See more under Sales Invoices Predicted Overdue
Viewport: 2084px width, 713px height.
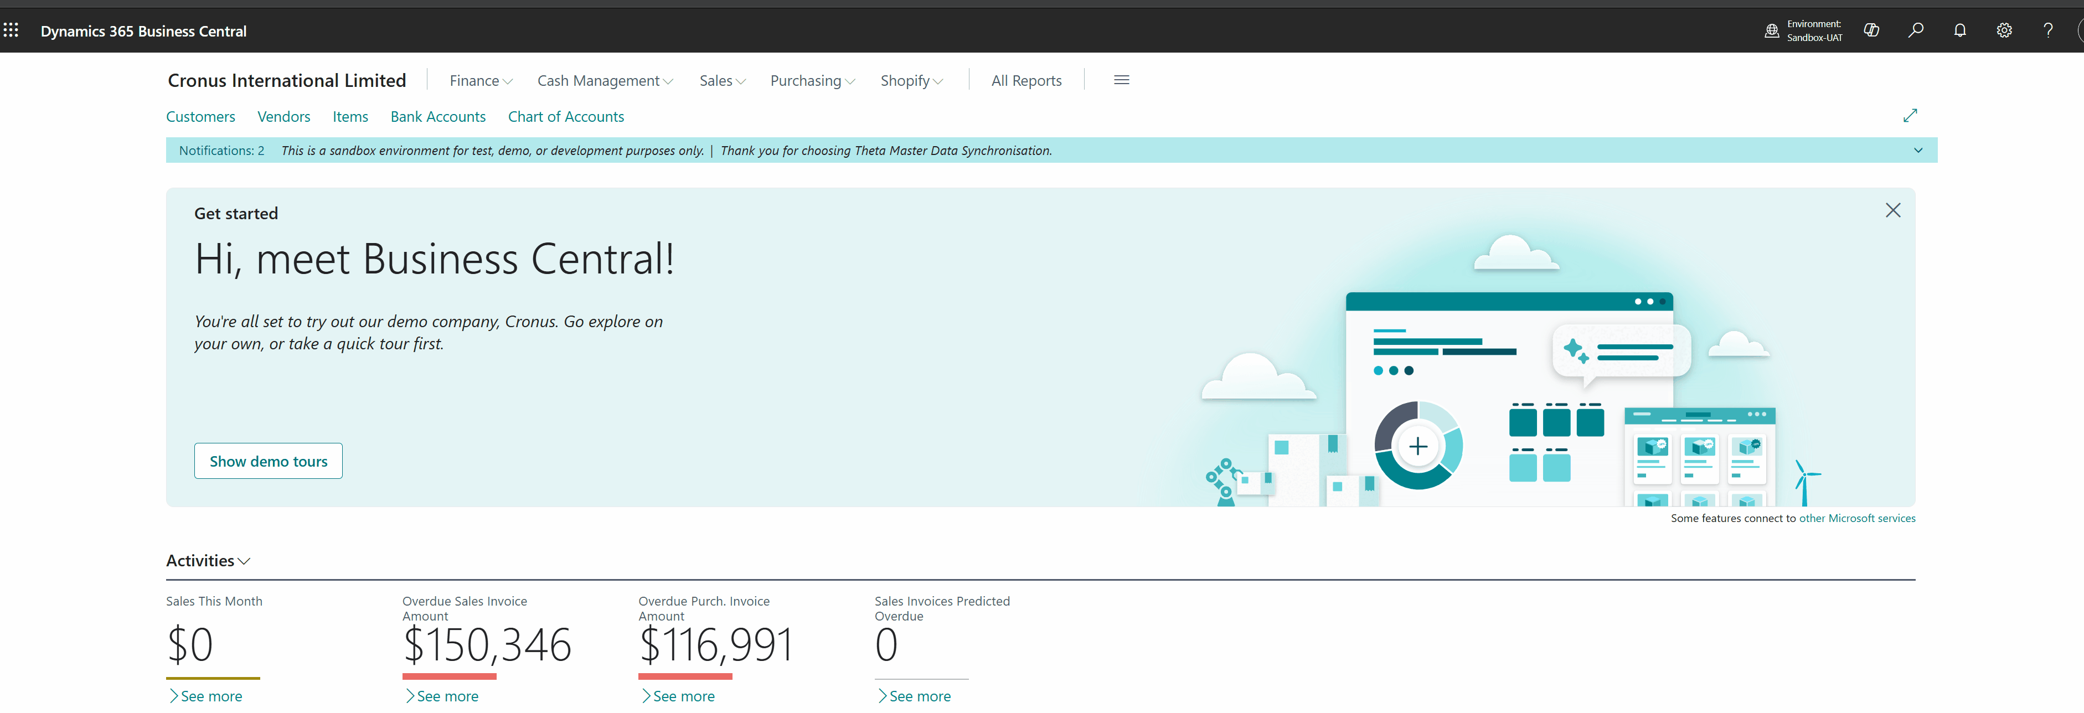914,697
